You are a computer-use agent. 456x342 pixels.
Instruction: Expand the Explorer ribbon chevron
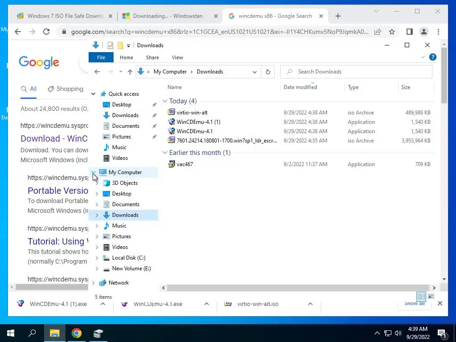[423, 57]
